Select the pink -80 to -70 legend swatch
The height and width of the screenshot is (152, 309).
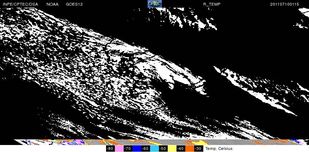point(119,148)
